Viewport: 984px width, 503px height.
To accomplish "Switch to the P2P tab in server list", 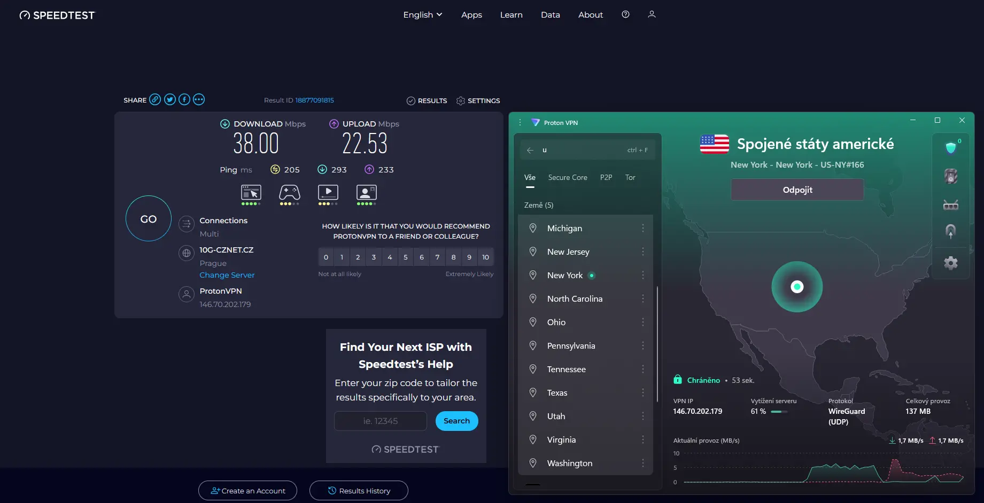I will [x=606, y=177].
